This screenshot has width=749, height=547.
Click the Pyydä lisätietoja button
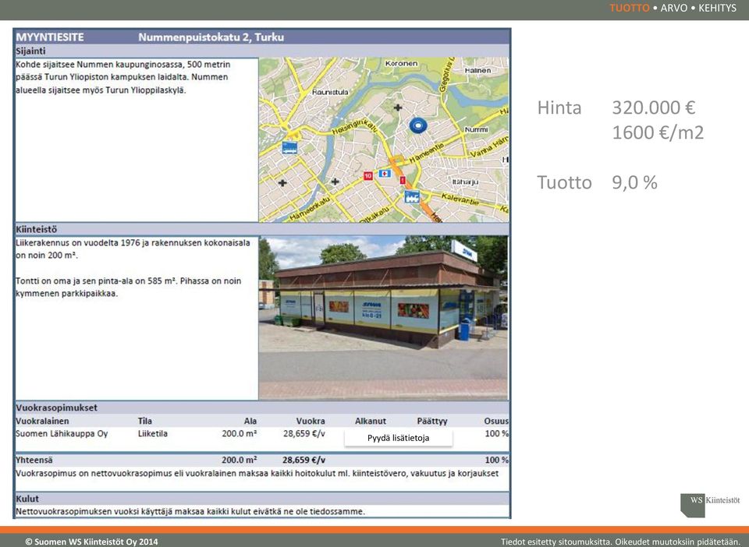coord(399,438)
